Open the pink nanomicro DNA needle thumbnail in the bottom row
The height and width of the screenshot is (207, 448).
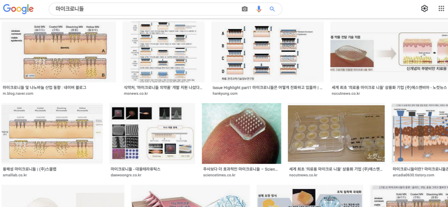190,196
